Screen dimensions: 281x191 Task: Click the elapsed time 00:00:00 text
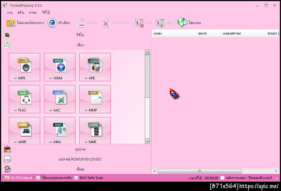coord(212,178)
